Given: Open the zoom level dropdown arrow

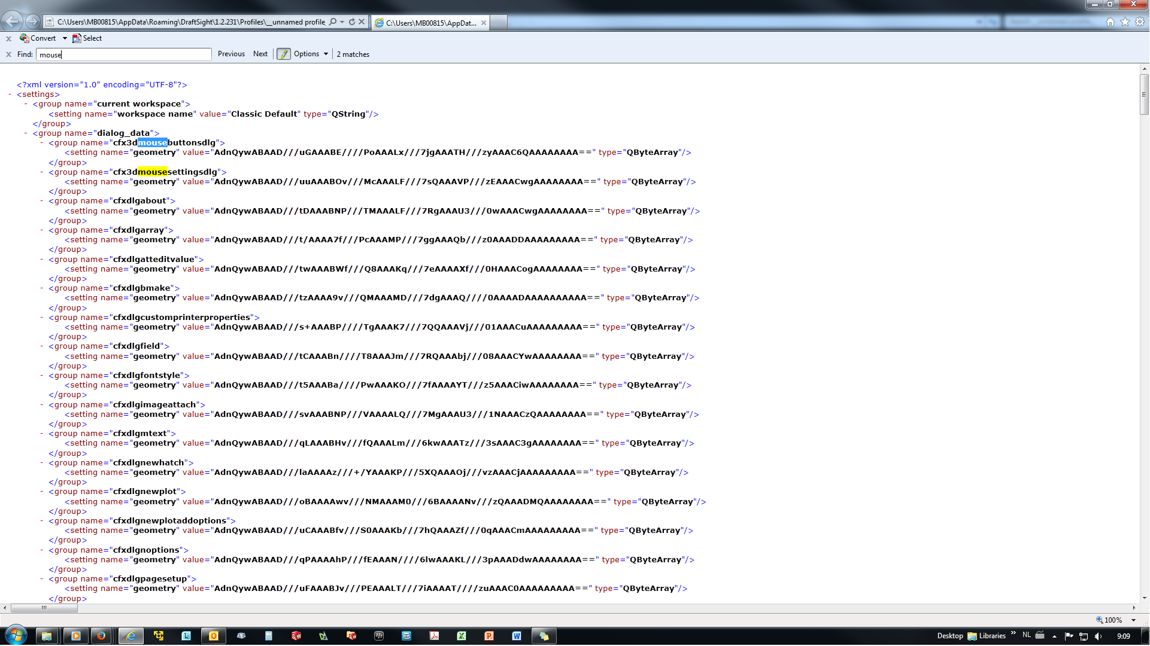Looking at the screenshot, I should coord(1133,620).
